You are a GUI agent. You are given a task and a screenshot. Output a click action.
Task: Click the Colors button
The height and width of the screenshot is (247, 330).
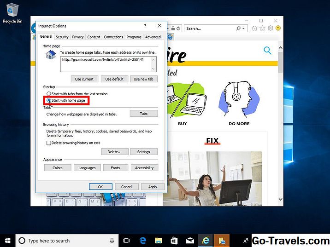pos(58,168)
